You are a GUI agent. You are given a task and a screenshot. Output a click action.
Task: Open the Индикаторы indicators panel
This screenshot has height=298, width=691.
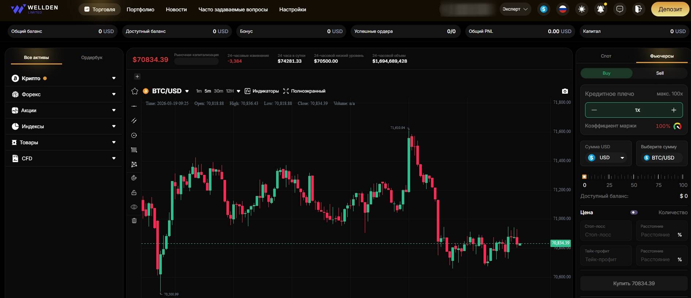click(x=261, y=91)
